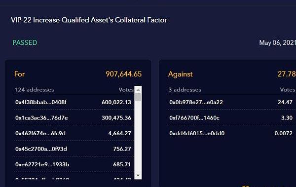Click the 3 addresses header in Against panel
Screen dimensions: 296x187
[x=185, y=89]
